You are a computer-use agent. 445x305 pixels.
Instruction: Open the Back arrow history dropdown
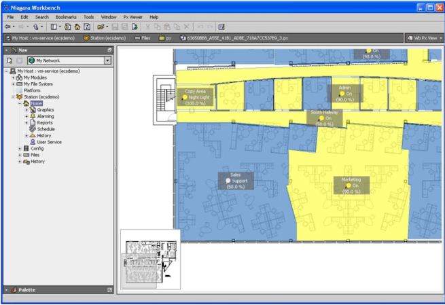[14, 27]
